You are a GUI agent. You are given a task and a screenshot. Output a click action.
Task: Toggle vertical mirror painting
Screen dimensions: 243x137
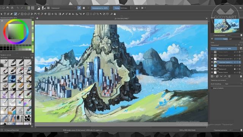coord(142,8)
